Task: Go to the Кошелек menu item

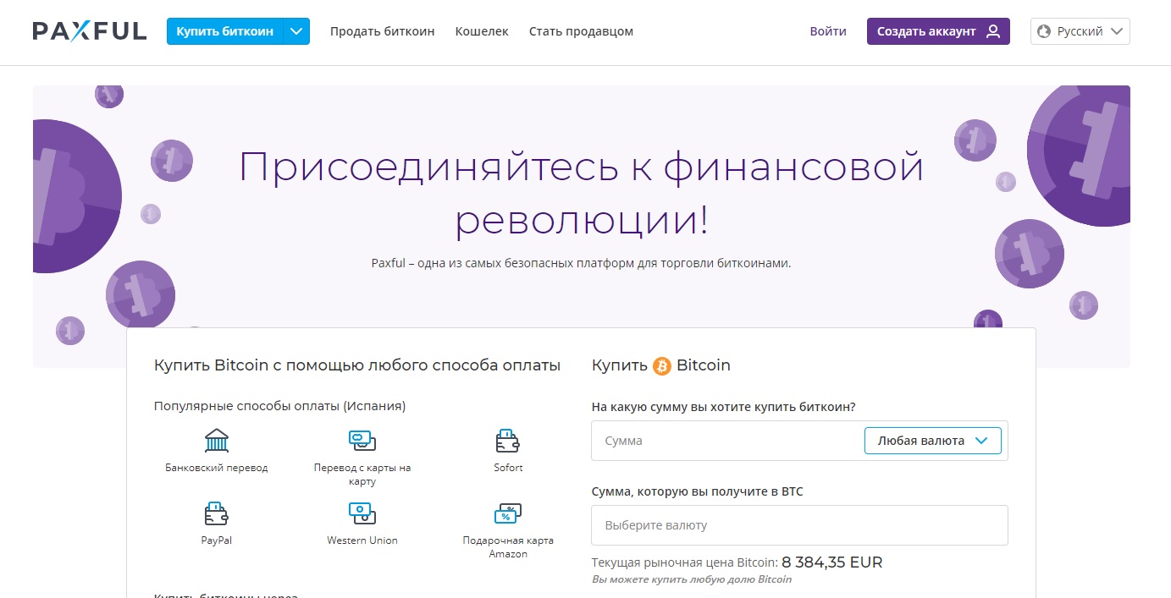Action: 482,31
